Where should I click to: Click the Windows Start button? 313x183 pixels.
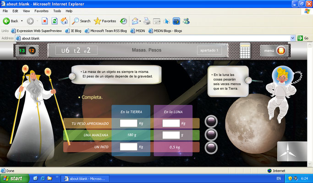[x=15, y=178]
